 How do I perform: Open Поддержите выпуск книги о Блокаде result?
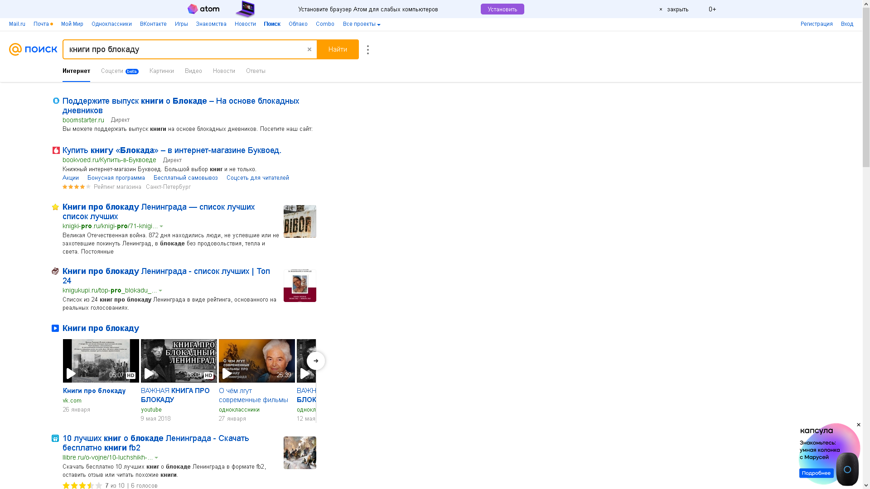181,105
